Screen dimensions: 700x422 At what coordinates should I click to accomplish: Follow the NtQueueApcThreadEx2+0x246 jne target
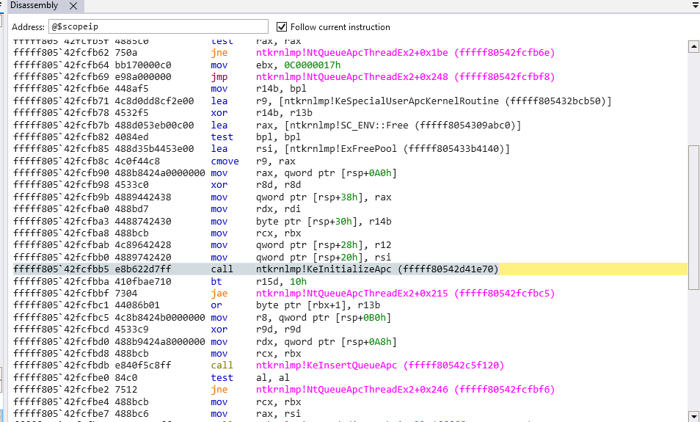pyautogui.click(x=405, y=389)
